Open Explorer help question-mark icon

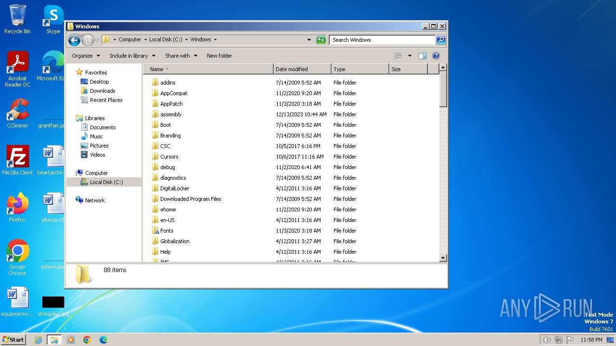point(436,56)
